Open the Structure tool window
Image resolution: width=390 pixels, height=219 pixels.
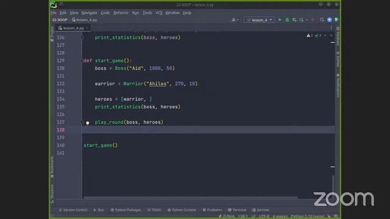52,193
